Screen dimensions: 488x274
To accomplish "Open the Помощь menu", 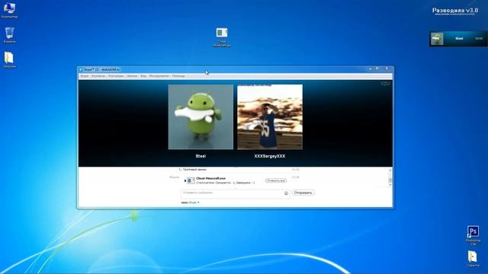I will point(178,76).
